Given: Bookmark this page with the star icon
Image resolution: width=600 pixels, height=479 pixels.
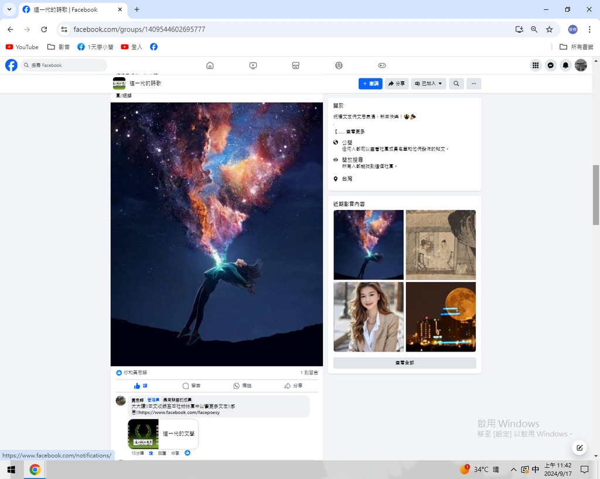Looking at the screenshot, I should point(549,29).
